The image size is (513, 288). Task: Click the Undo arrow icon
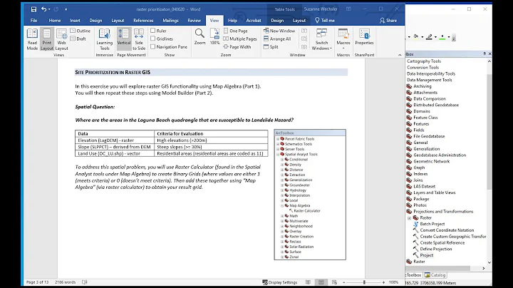[44, 9]
